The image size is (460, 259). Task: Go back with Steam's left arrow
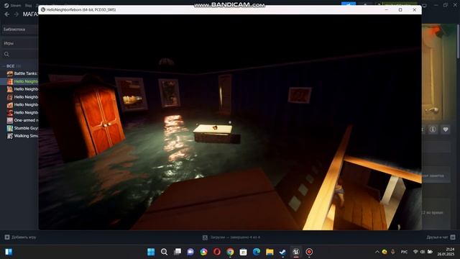click(7, 14)
